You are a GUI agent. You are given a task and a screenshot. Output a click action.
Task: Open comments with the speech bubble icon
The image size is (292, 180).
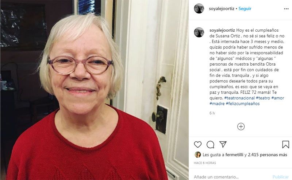coord(211,145)
